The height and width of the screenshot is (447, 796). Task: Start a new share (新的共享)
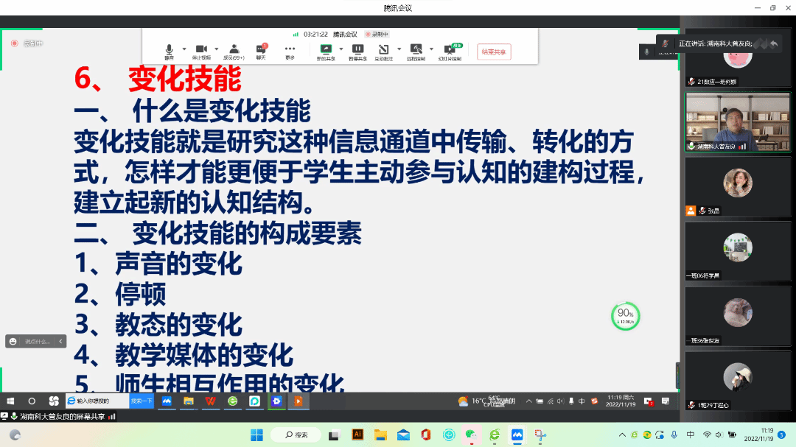(x=325, y=52)
